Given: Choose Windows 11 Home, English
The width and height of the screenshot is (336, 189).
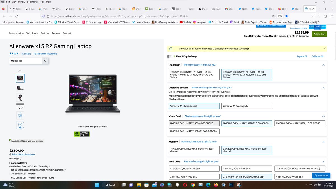Looking at the screenshot, I should pyautogui.click(x=194, y=106).
